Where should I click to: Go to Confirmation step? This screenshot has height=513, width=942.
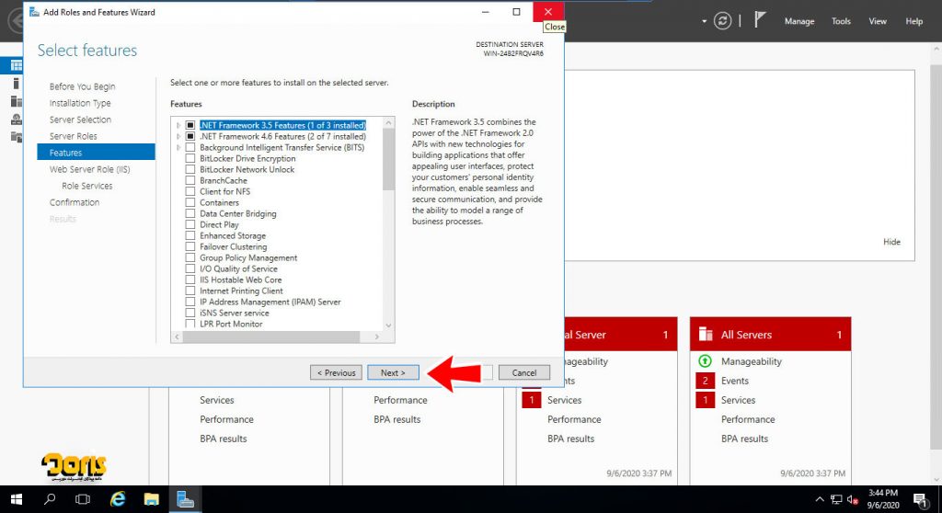[x=75, y=202]
